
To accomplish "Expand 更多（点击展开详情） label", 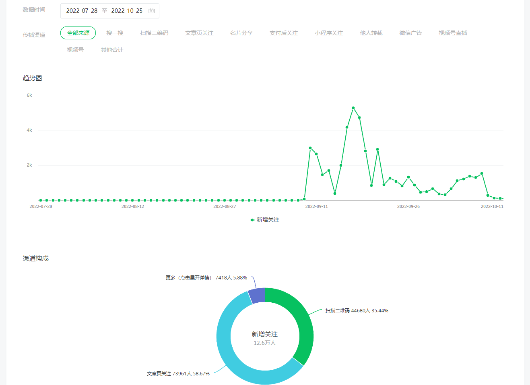I will point(206,277).
